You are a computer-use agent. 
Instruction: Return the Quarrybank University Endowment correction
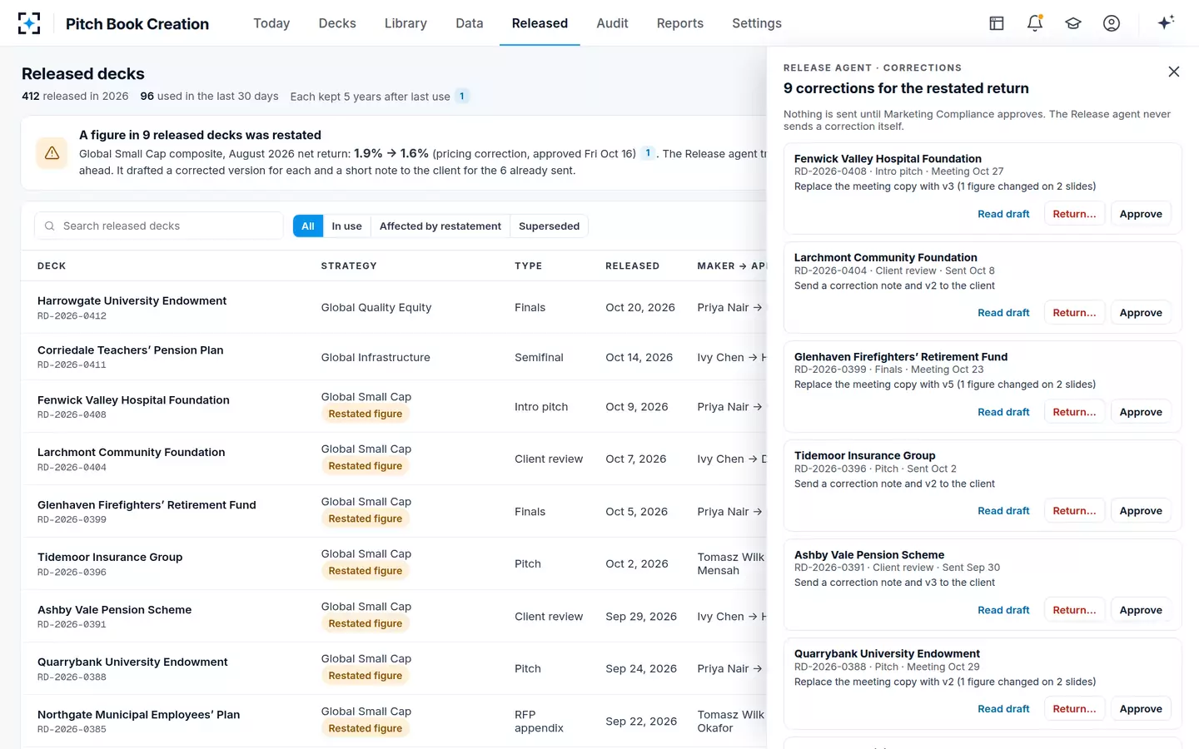coord(1074,709)
